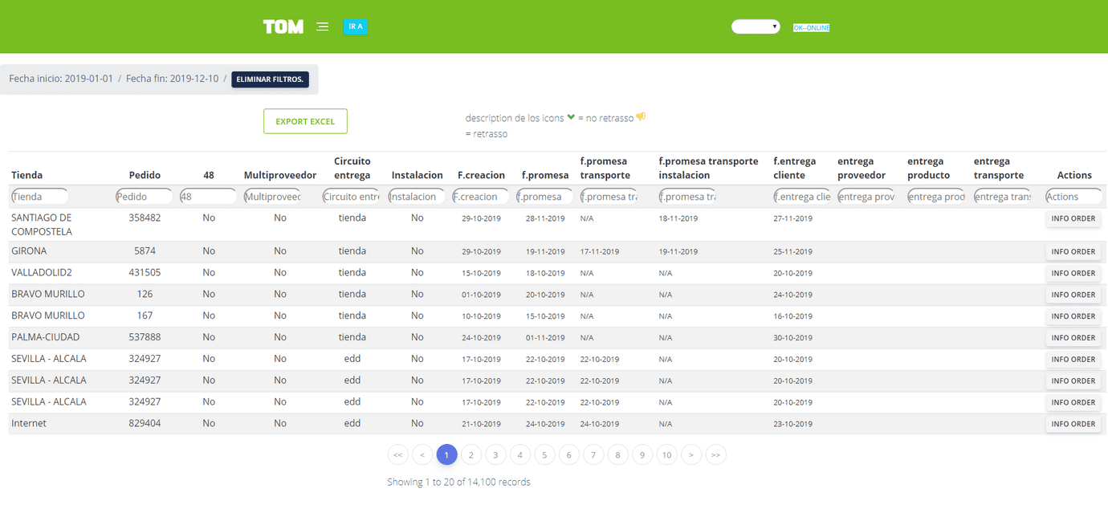The image size is (1108, 517).
Task: Jump to last page with >> button
Action: (715, 455)
